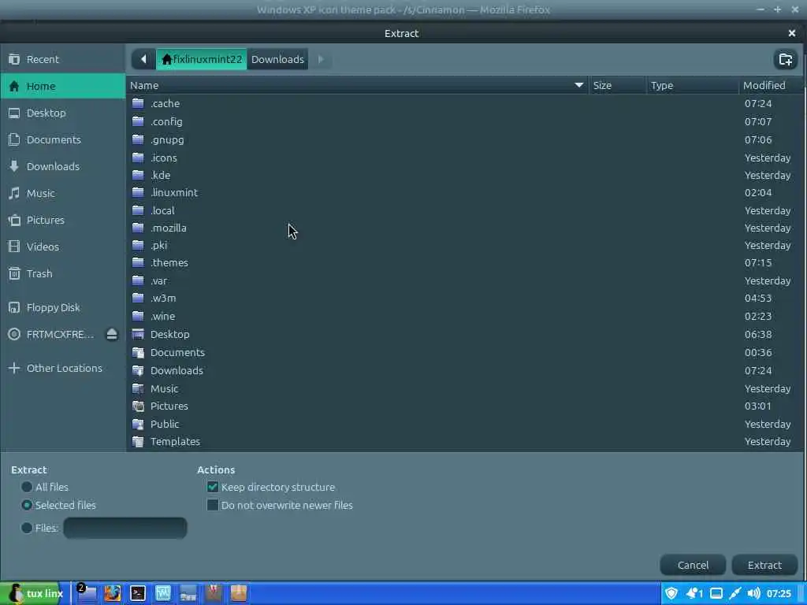The image size is (807, 605).
Task: Click the system monitor taskbar icon
Action: pyautogui.click(x=162, y=593)
